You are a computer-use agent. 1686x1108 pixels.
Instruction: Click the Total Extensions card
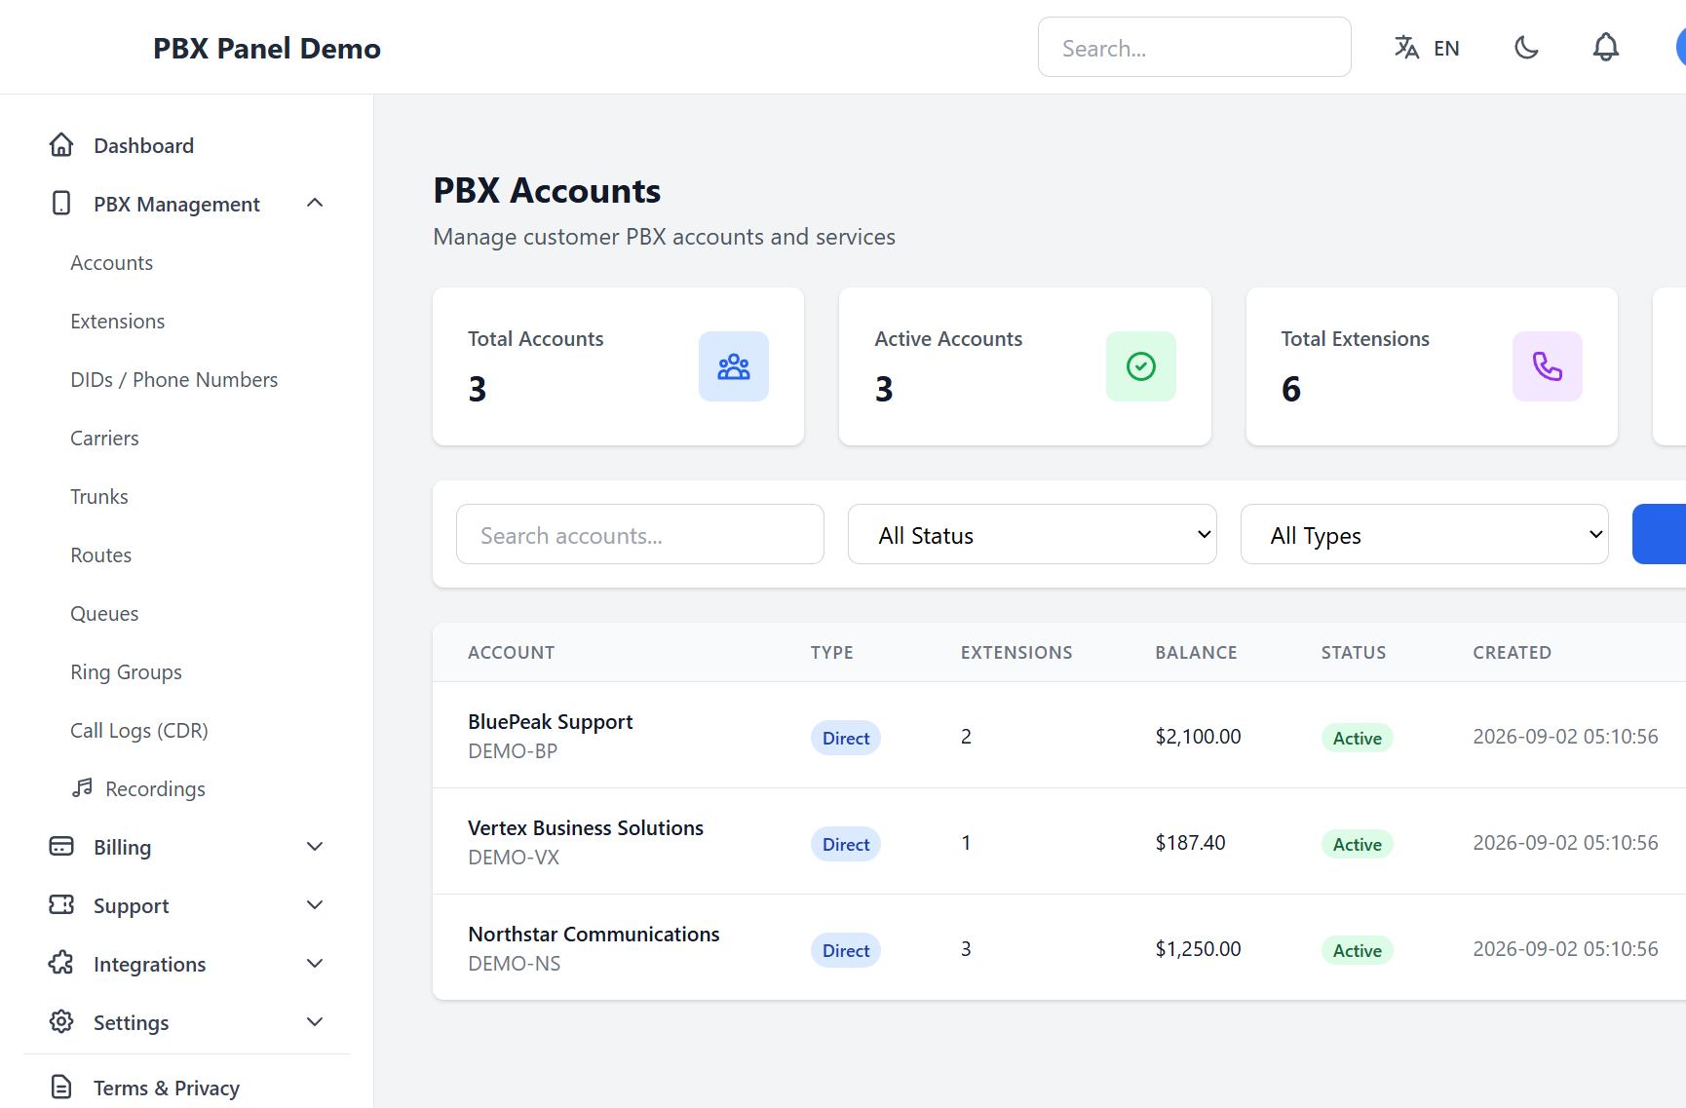pos(1432,366)
